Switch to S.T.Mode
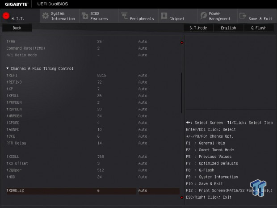 (x=198, y=28)
